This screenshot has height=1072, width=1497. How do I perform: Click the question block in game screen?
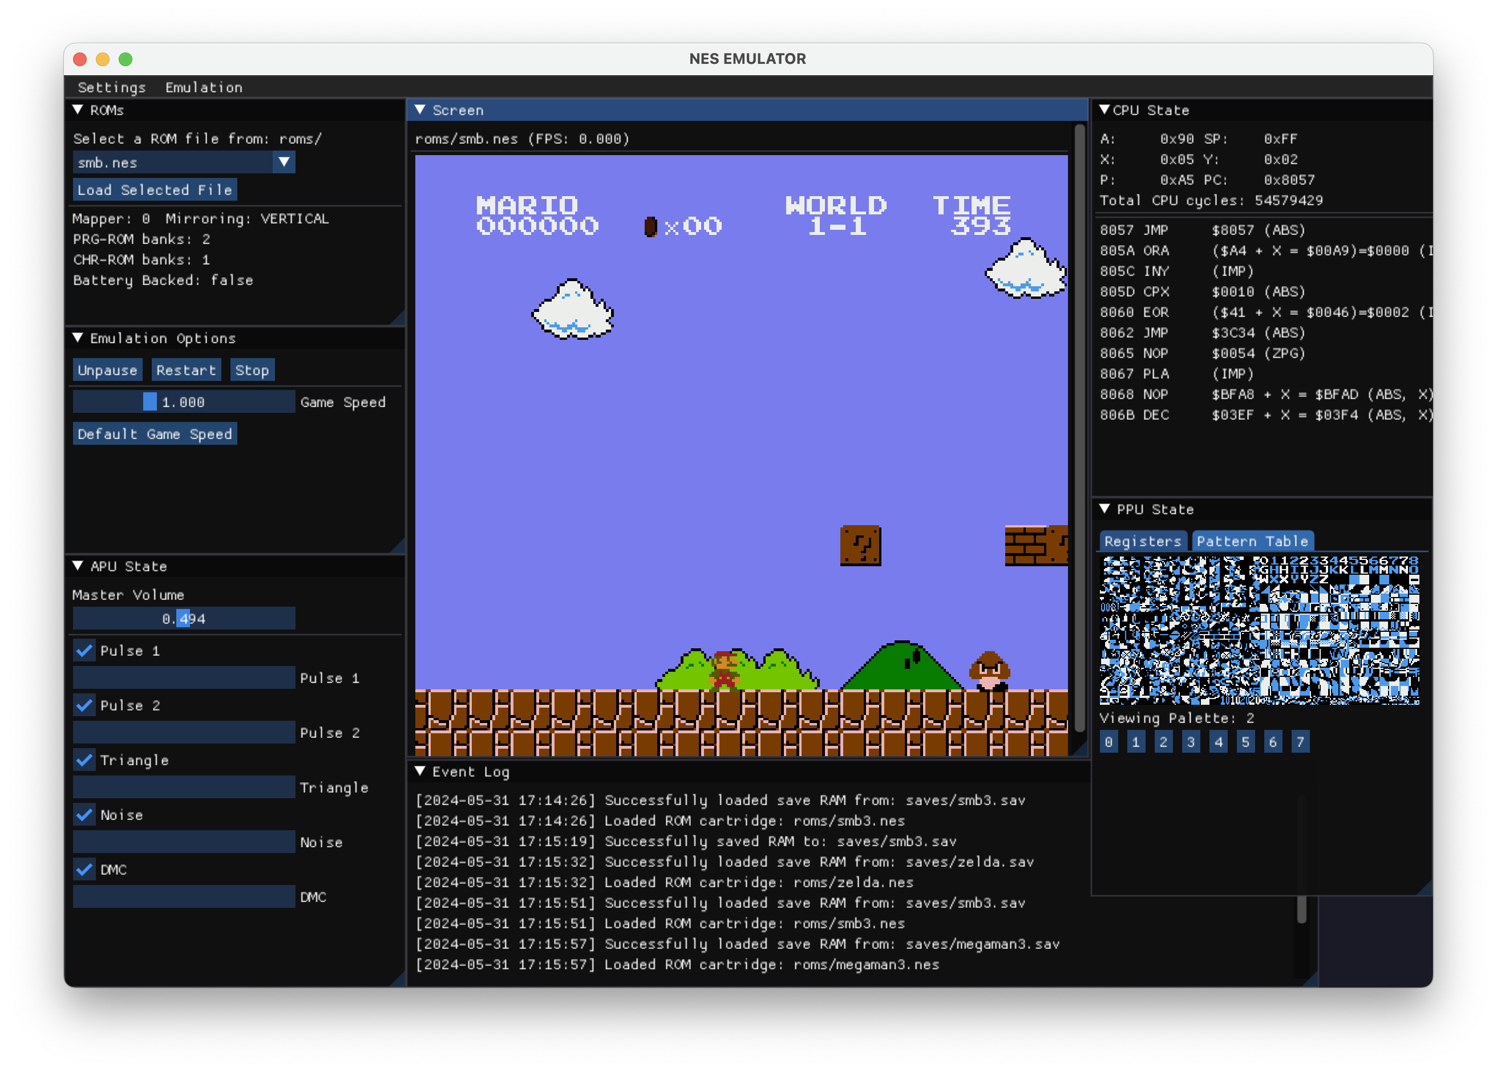[861, 546]
